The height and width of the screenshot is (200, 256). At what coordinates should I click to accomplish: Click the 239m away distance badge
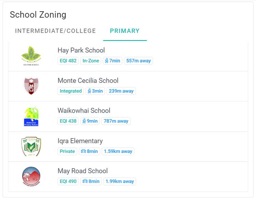coord(121,91)
